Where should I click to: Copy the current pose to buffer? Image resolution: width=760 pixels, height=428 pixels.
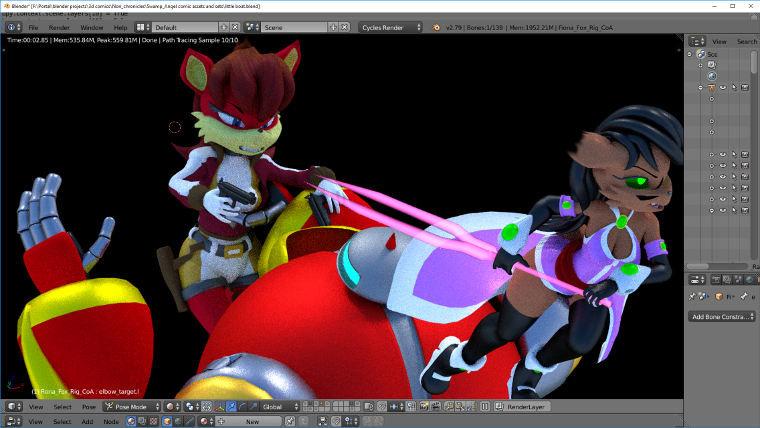click(x=449, y=407)
